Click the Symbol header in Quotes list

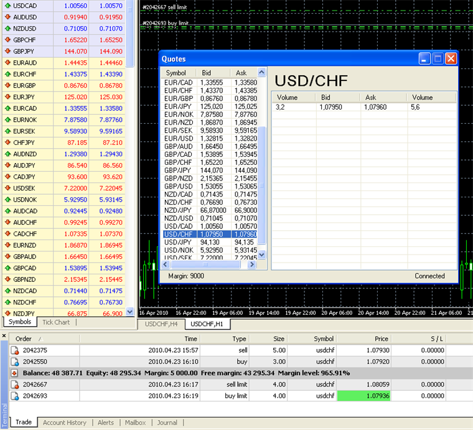click(179, 73)
